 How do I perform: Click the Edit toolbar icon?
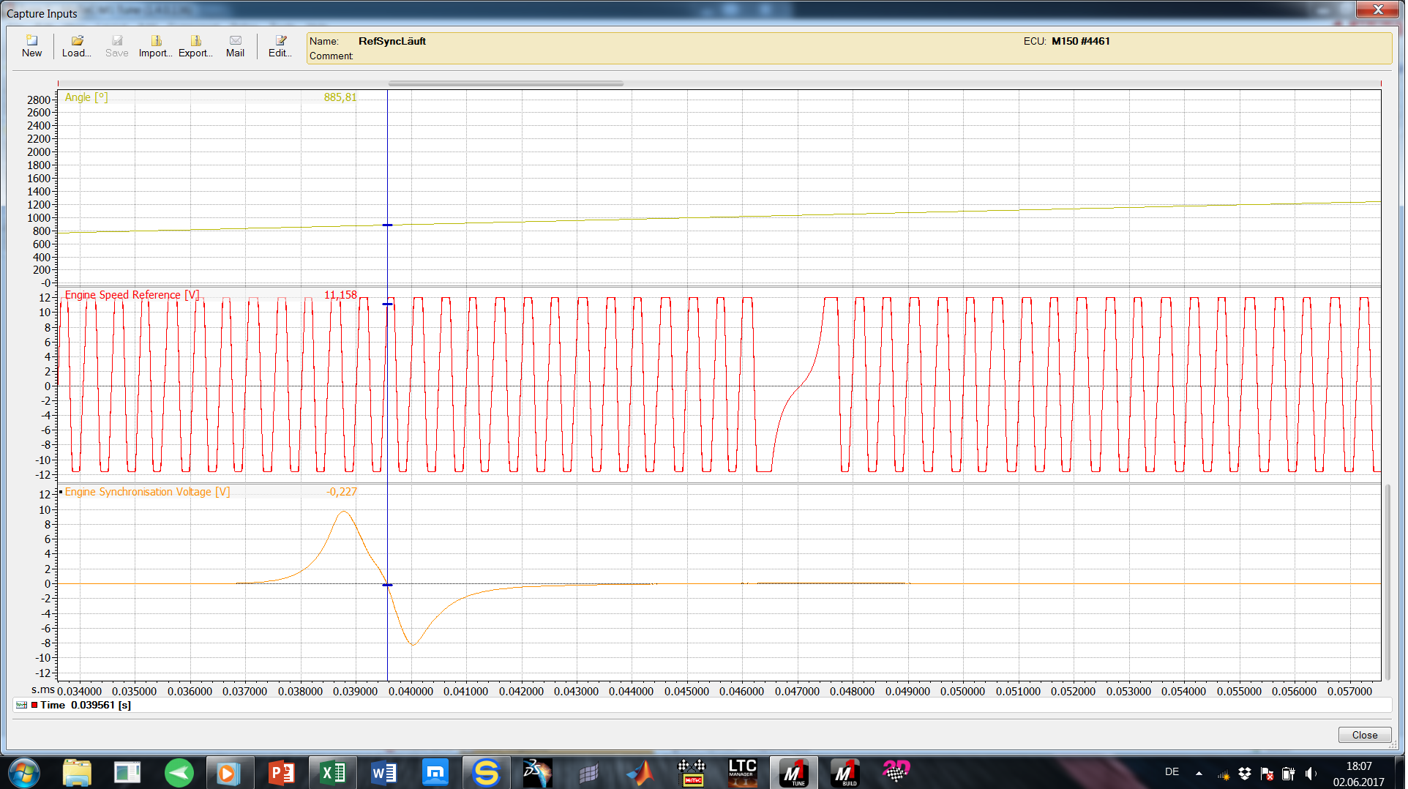pos(280,46)
